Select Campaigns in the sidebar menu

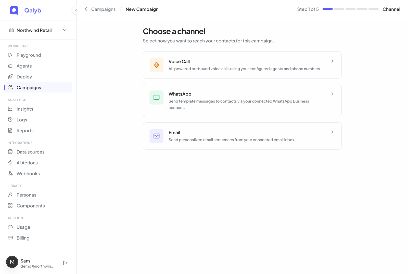pos(38,87)
